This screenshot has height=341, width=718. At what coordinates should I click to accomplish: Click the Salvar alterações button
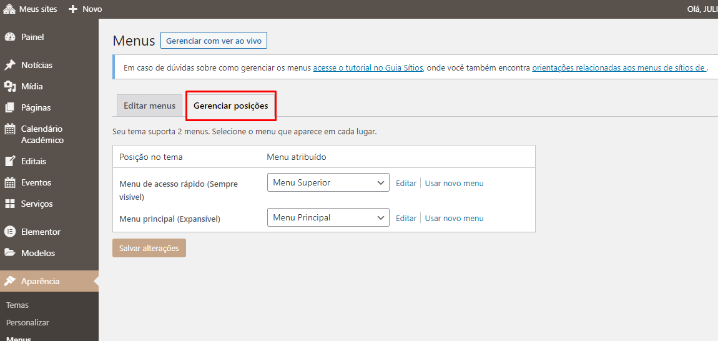(149, 248)
